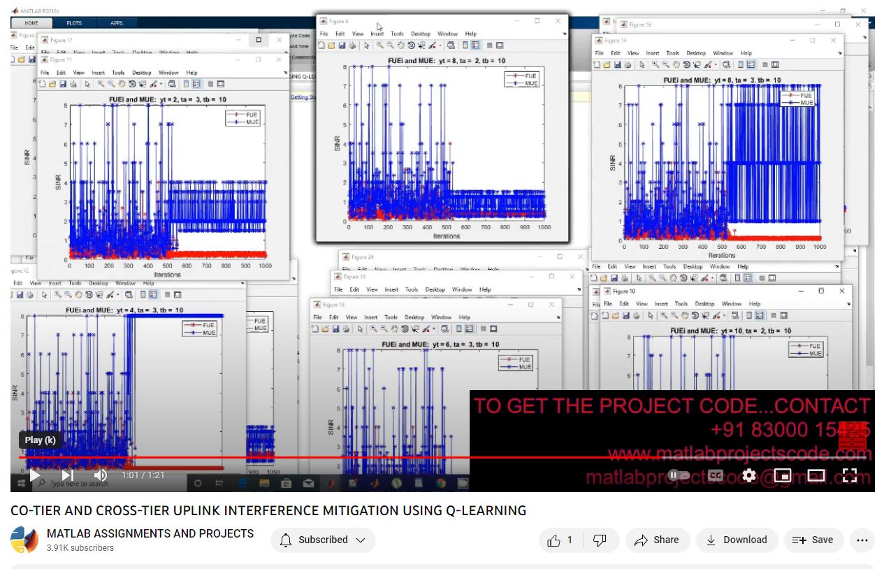Toggle closed captions
This screenshot has height=569, width=884.
[x=715, y=475]
